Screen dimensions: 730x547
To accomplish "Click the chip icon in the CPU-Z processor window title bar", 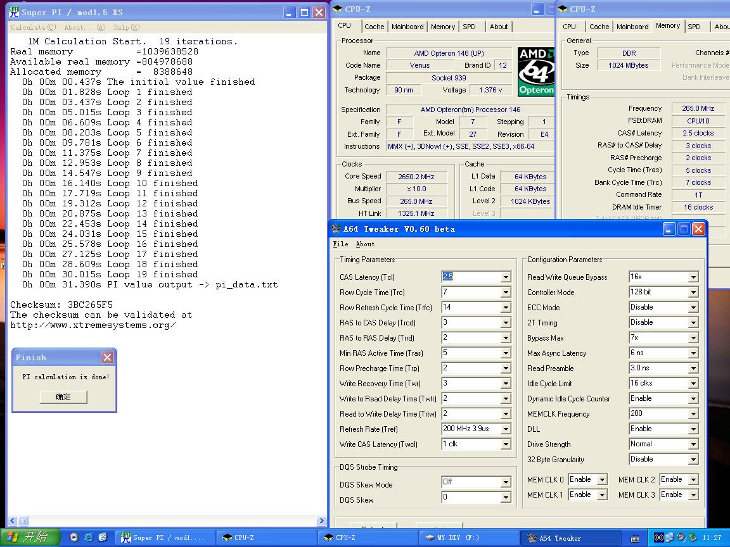I will click(338, 9).
